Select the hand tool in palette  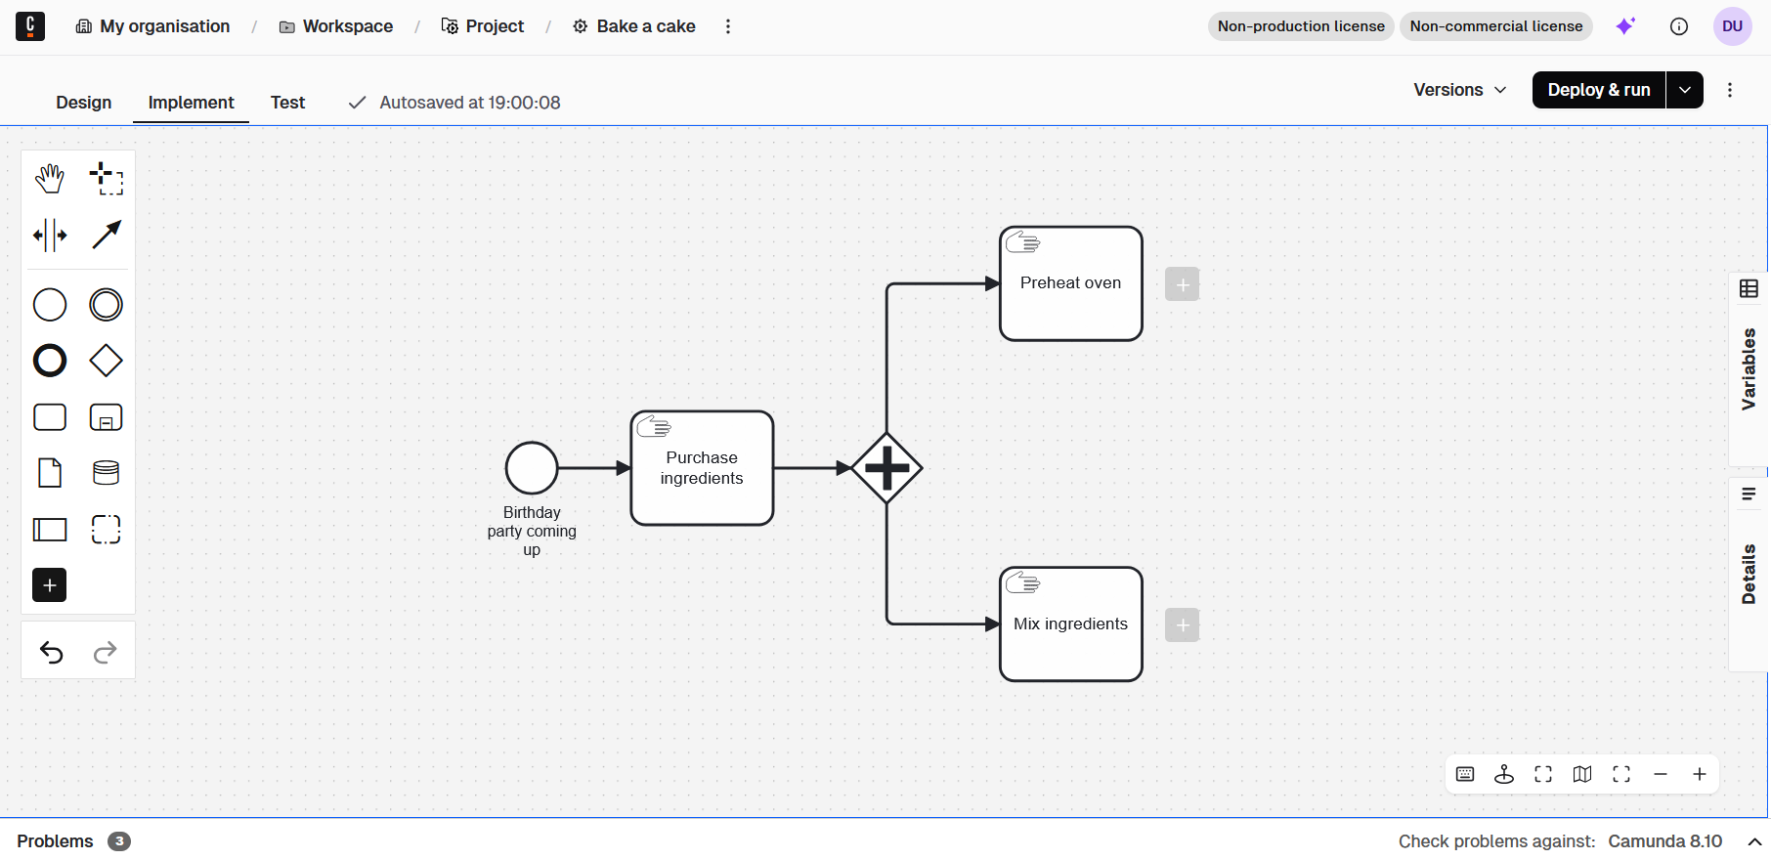(x=50, y=179)
